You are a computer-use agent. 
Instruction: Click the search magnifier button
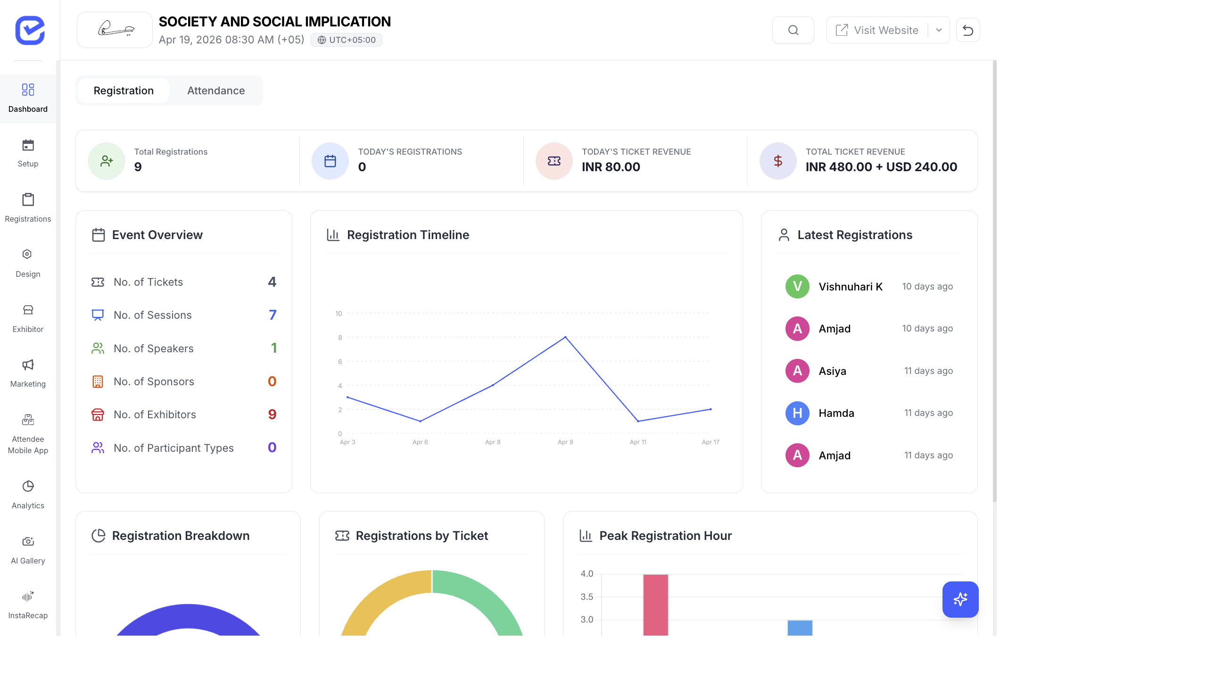pyautogui.click(x=793, y=30)
